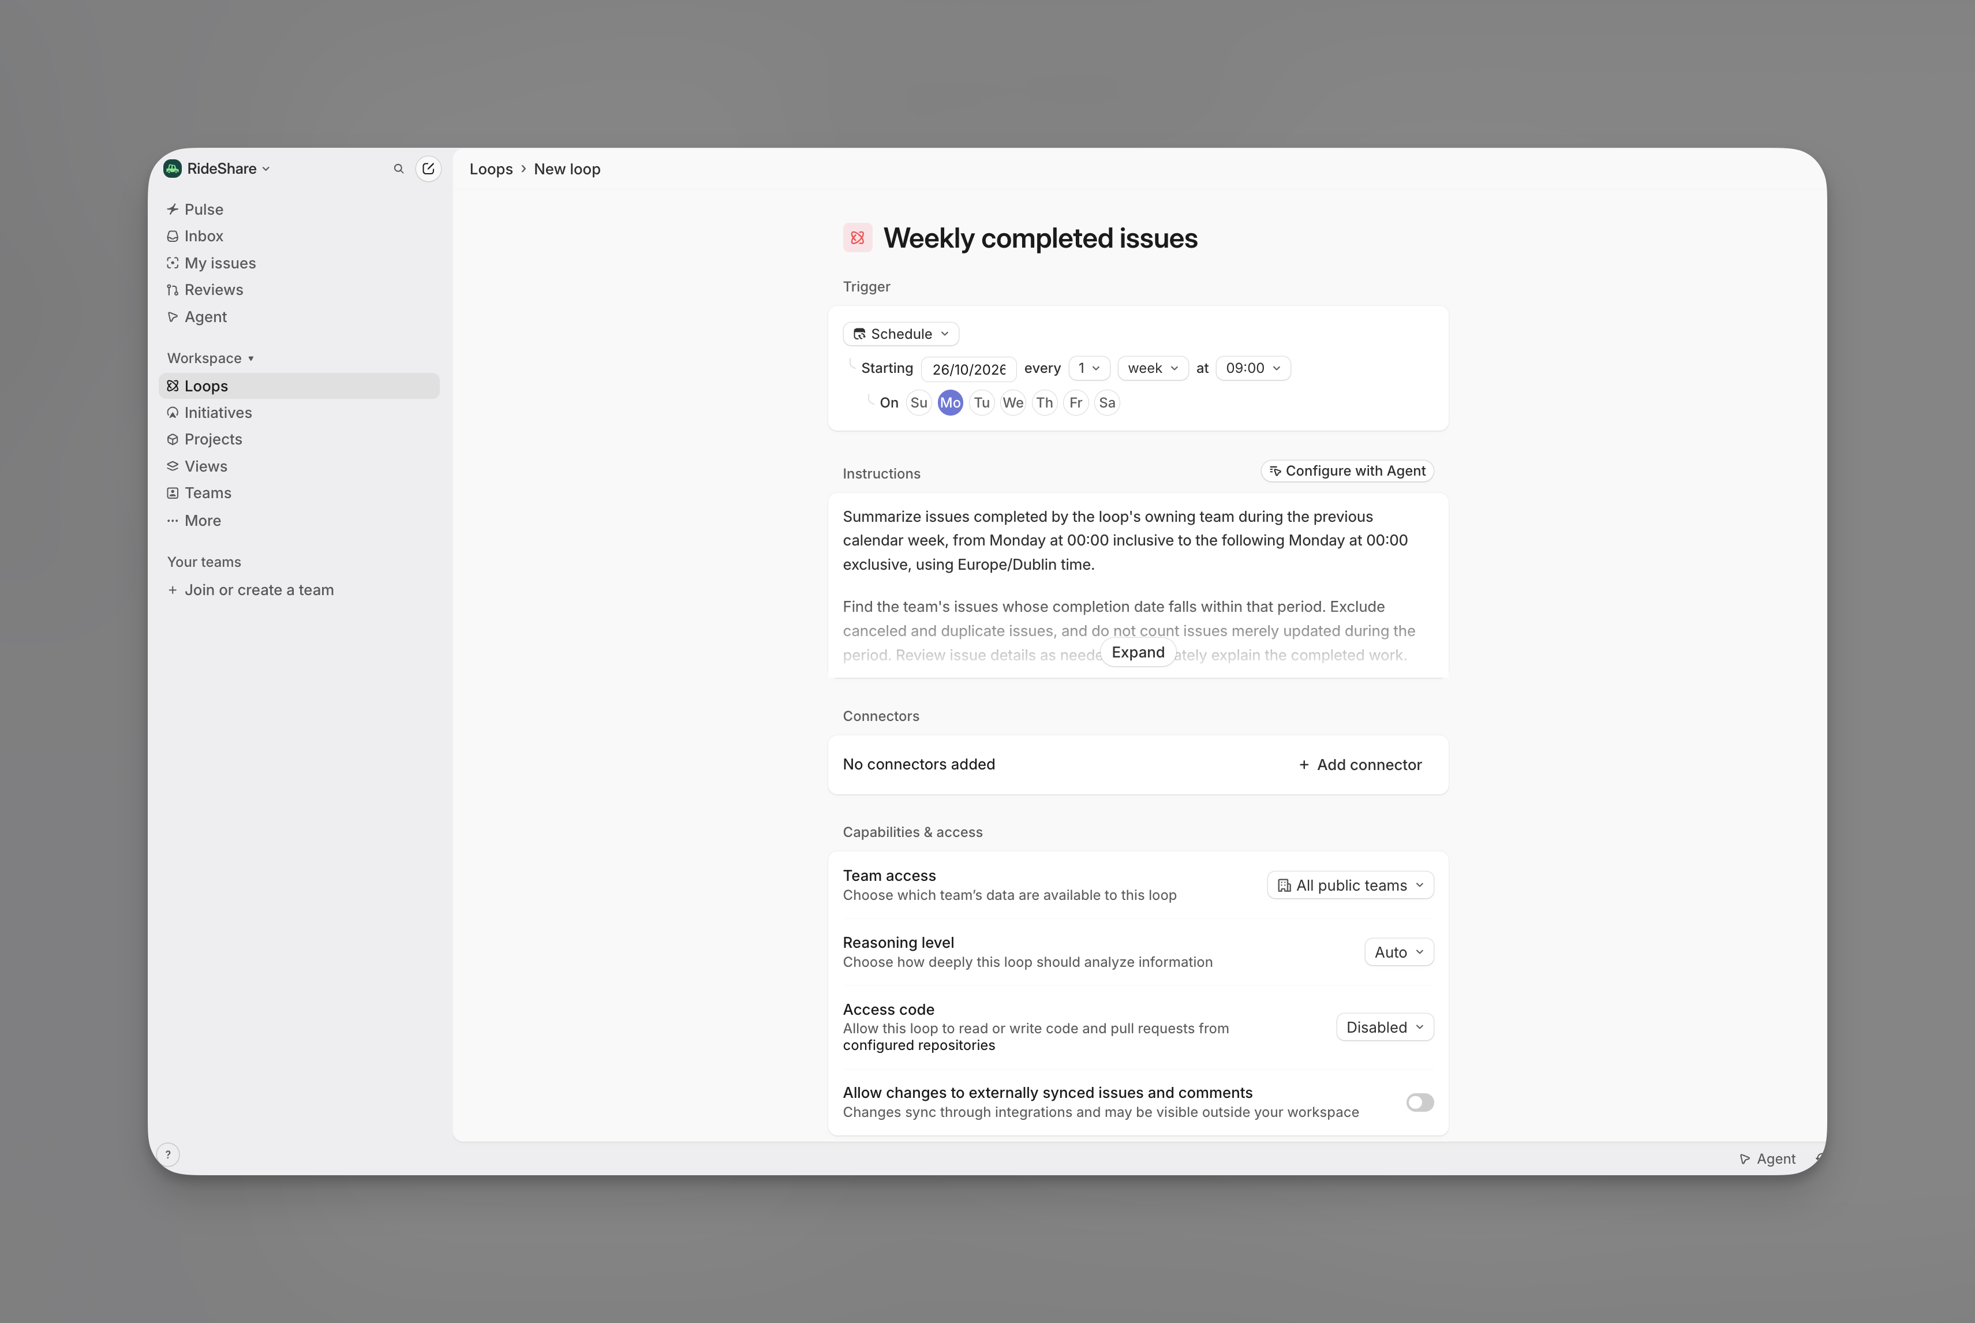Image resolution: width=1975 pixels, height=1323 pixels.
Task: Open the Access code Disabled dropdown
Action: tap(1385, 1027)
